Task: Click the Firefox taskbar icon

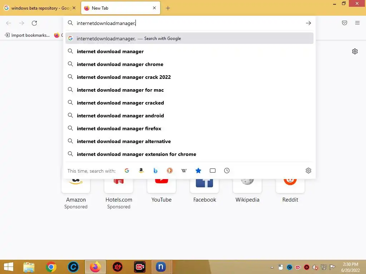Action: tap(95, 267)
